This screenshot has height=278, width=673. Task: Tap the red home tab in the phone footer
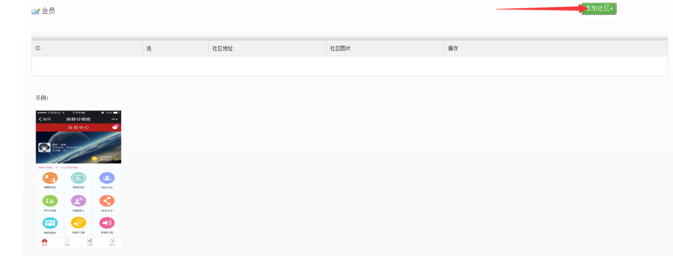coord(45,242)
